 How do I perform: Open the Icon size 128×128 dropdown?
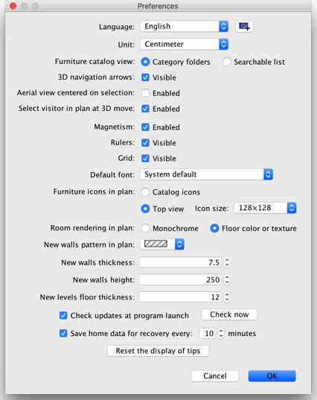(265, 208)
